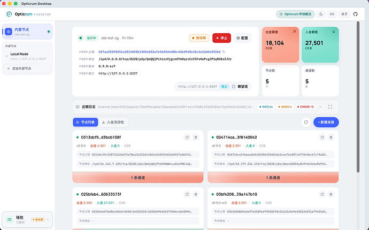Click node 公钥 field of 025bfeb4
This screenshot has width=369, height=230.
click(x=138, y=212)
